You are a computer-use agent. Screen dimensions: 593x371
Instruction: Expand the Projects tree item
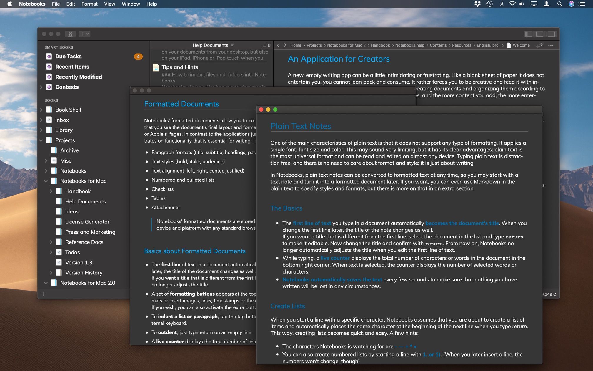pos(41,140)
